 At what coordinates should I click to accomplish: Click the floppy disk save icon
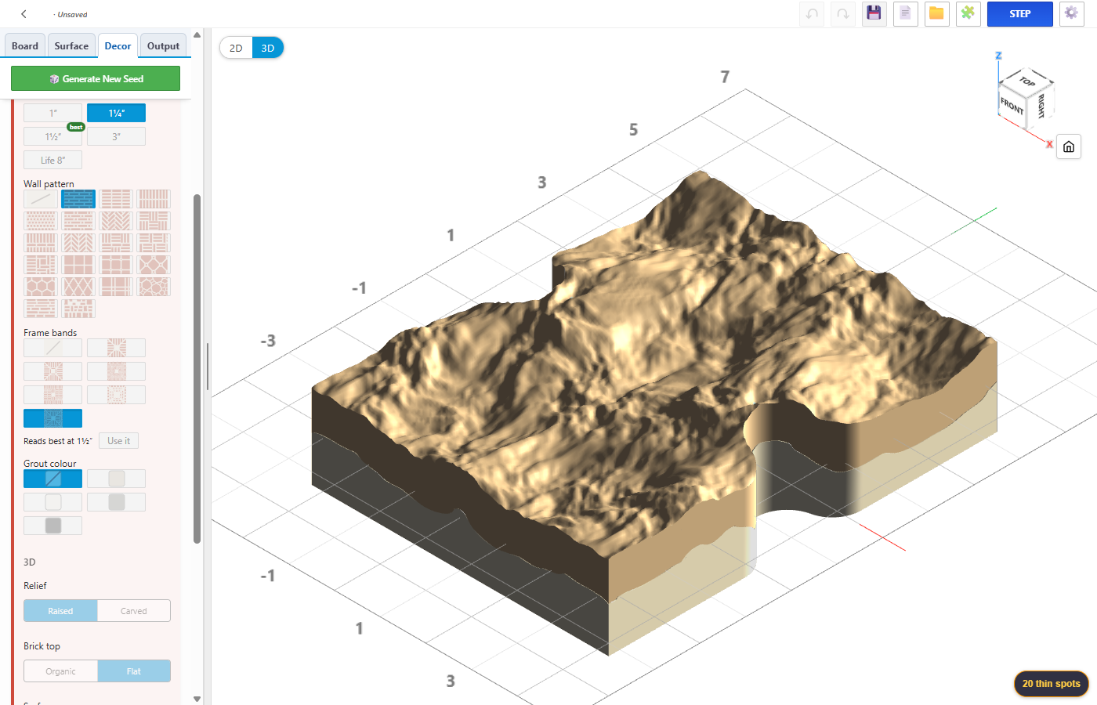pos(874,14)
